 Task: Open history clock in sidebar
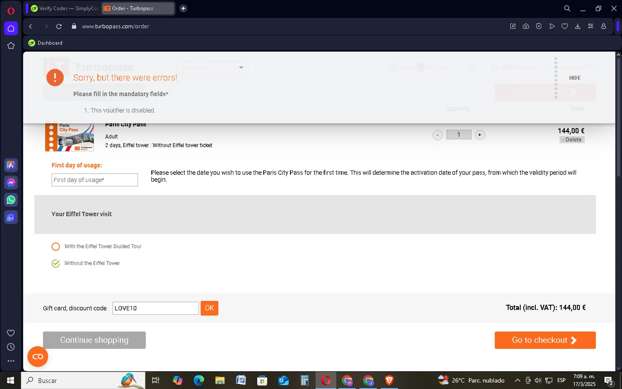pyautogui.click(x=11, y=347)
